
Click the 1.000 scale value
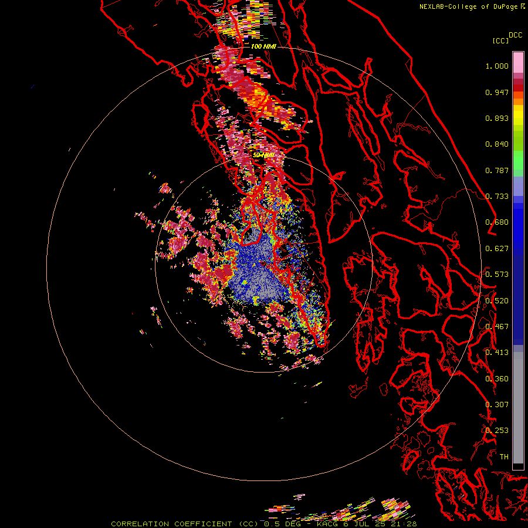click(x=497, y=66)
